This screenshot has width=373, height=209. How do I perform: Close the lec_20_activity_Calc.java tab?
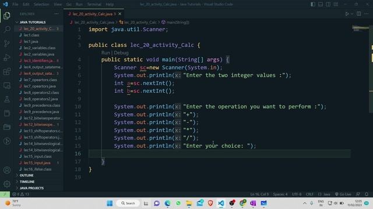pos(120,14)
